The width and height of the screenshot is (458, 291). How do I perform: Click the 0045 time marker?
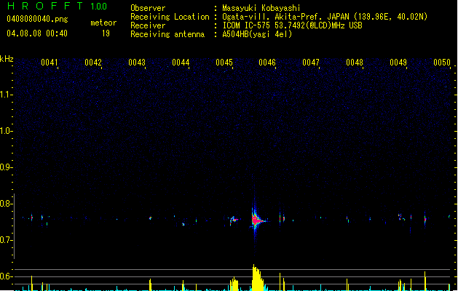[224, 63]
